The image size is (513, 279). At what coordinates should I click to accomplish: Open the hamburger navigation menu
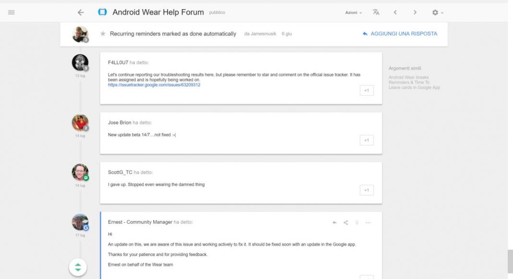point(12,13)
